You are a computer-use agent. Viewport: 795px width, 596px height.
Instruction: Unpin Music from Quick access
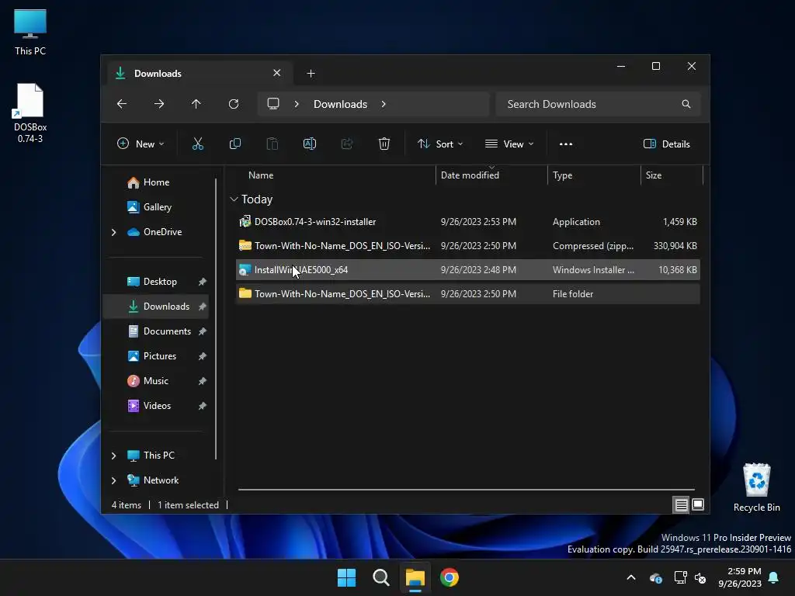pos(203,381)
